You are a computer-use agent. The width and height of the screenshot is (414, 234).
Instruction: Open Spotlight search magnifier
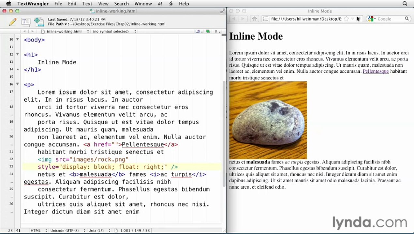405,4
